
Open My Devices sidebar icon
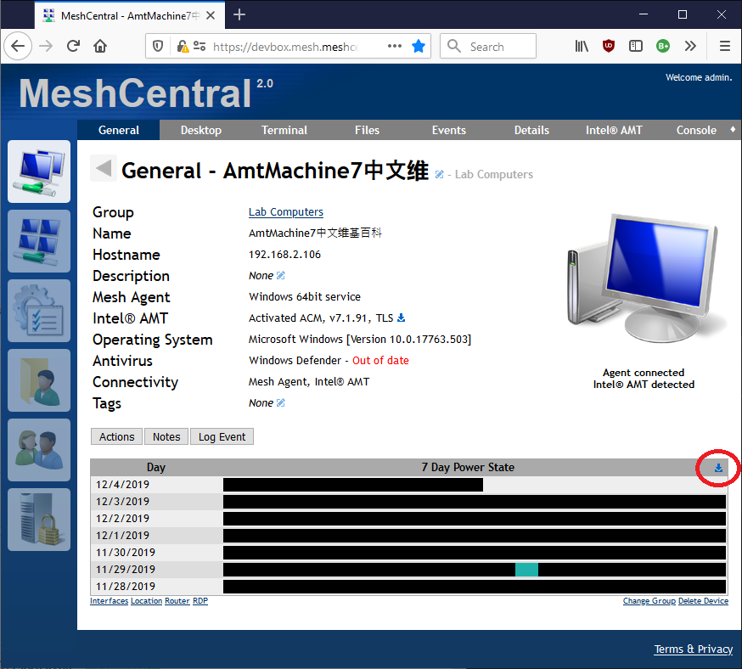pos(39,171)
